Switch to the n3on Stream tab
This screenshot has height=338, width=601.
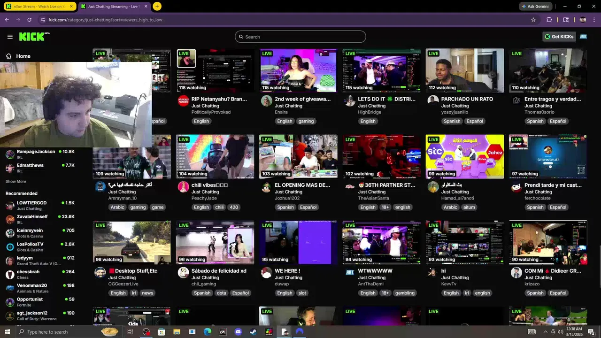pos(39,7)
